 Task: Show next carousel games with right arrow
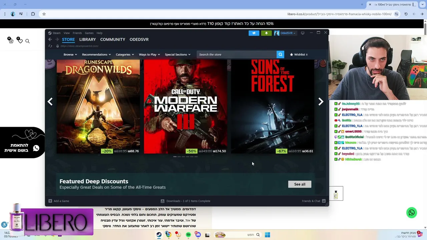coord(321,102)
